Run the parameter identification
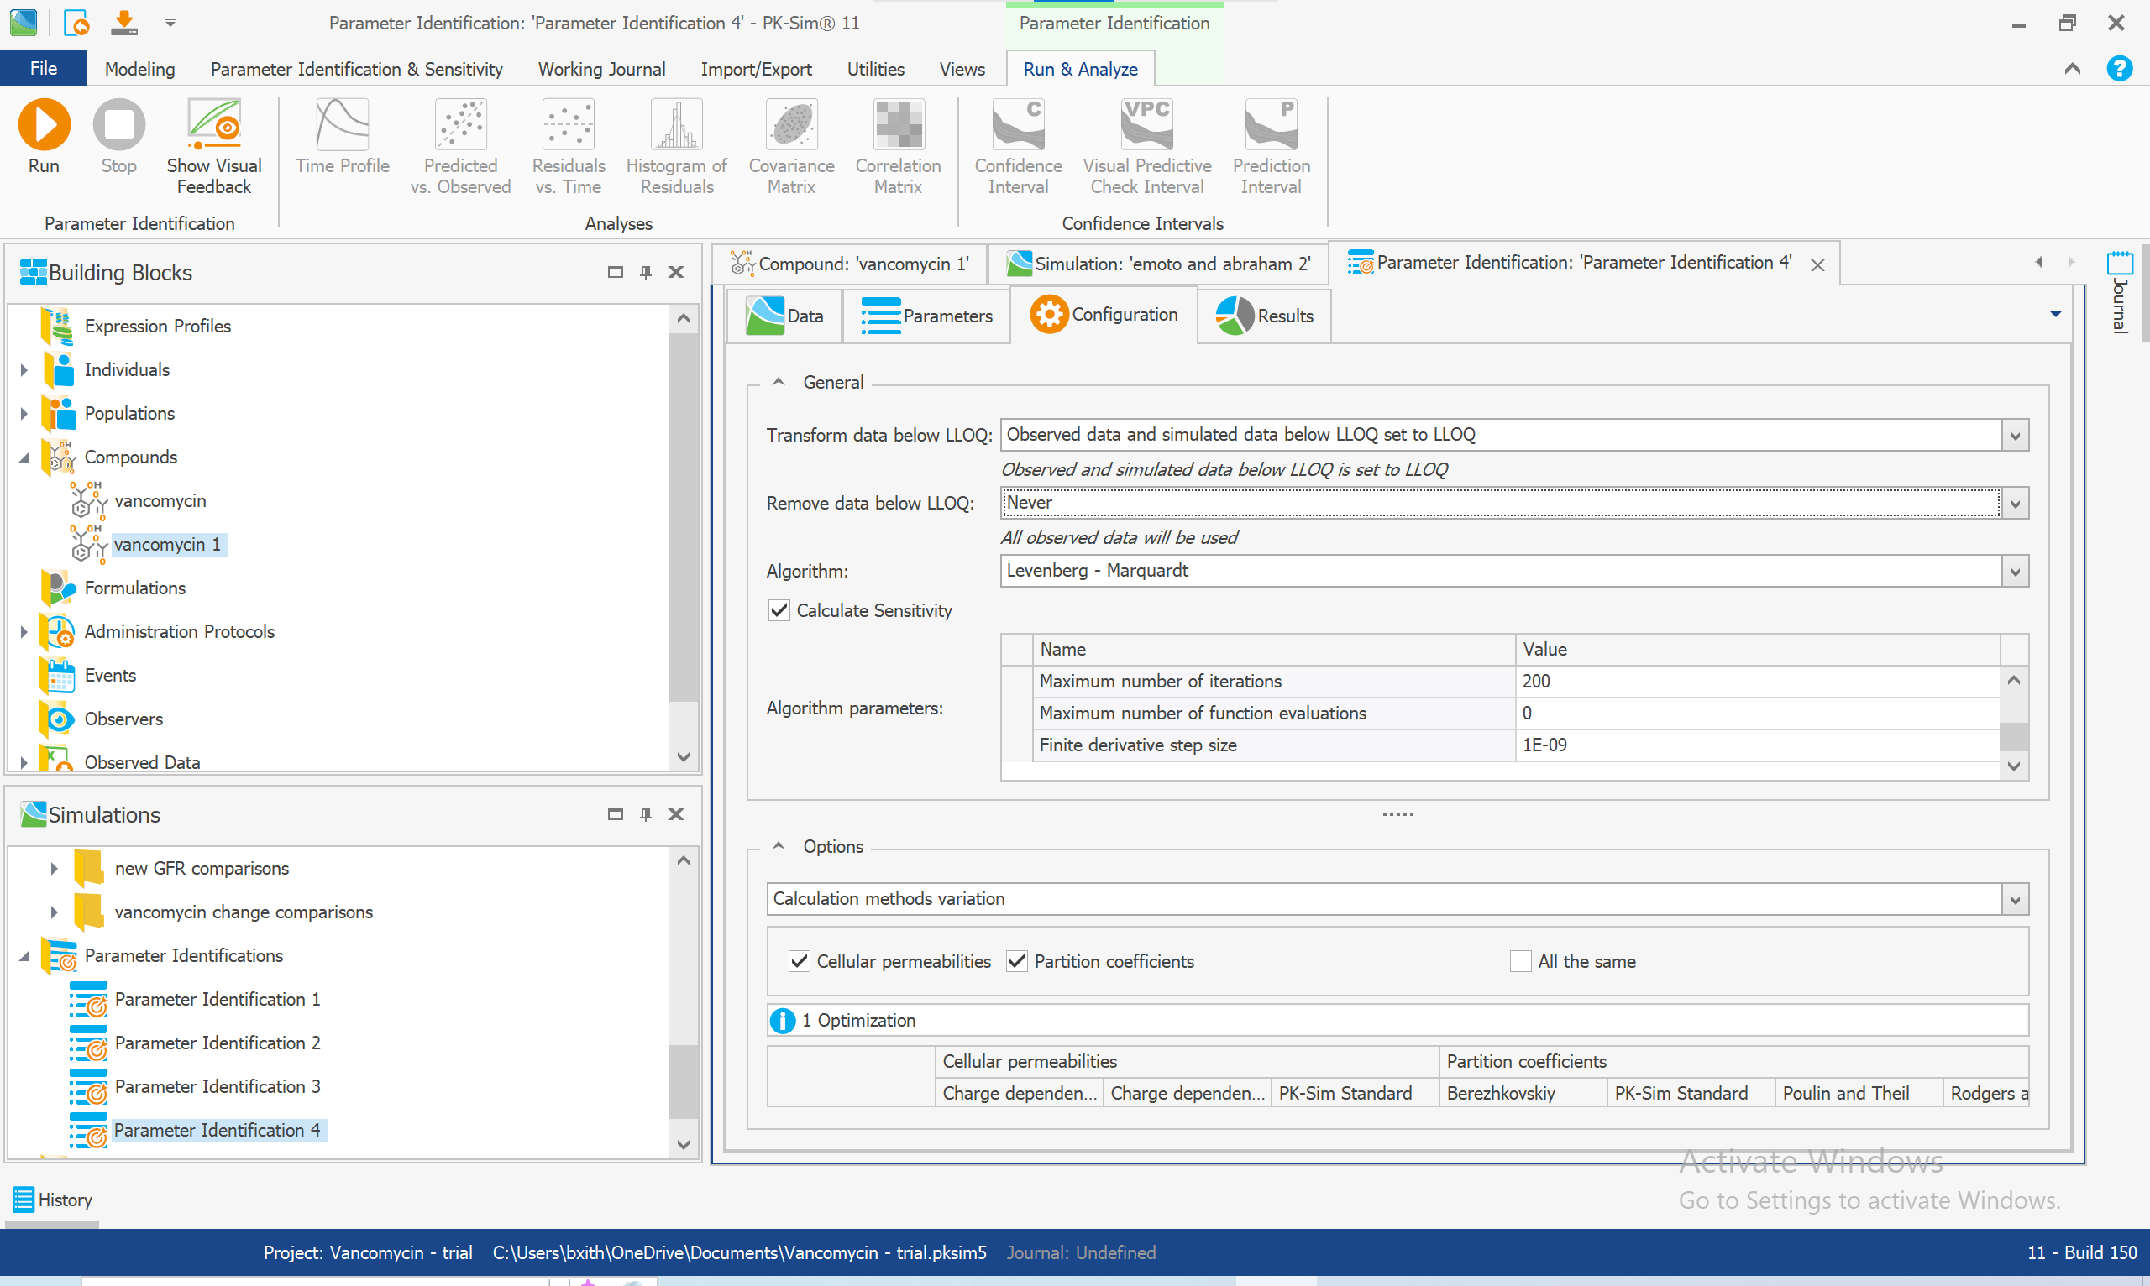The image size is (2150, 1286). click(44, 137)
